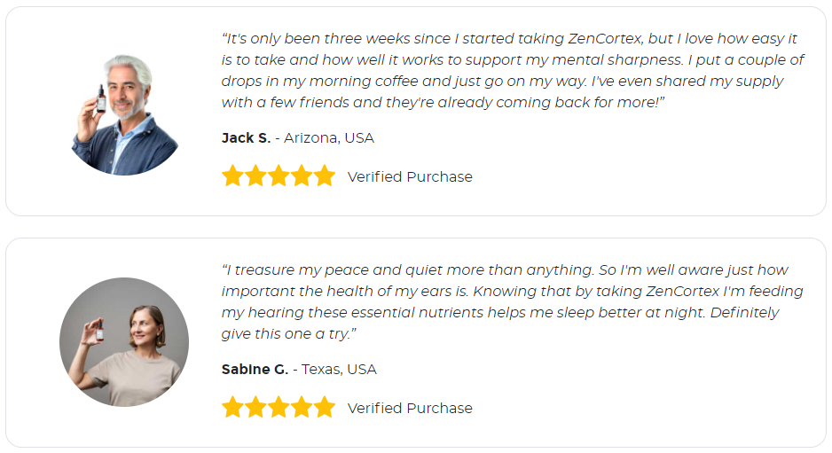Viewport: 832px width, 453px height.
Task: Click the second star in Jack S.'s rating
Action: coord(255,176)
